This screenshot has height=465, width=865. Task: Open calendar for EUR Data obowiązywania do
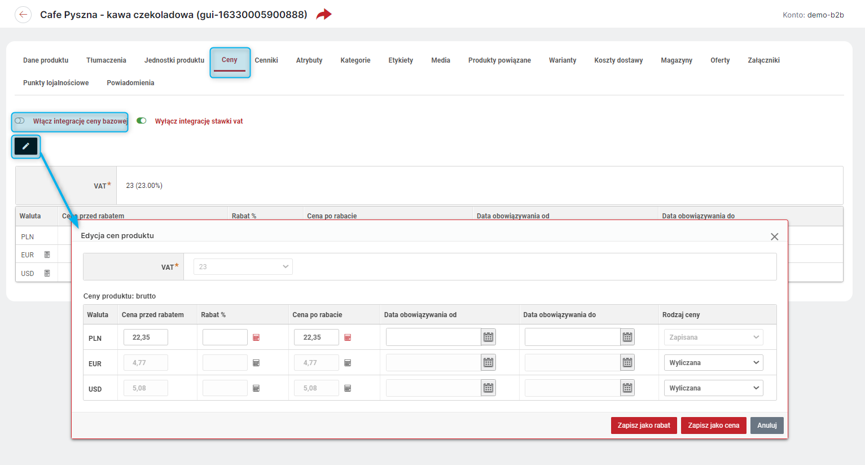click(x=627, y=362)
